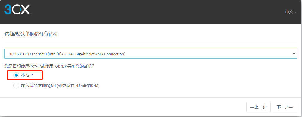Click the 选择默认的网络适配器 heading
The image size is (302, 117).
coord(31,34)
